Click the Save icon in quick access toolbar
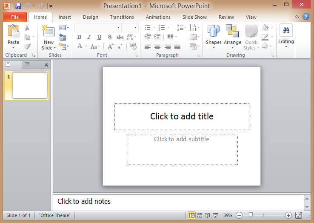The height and width of the screenshot is (223, 314). click(x=18, y=6)
